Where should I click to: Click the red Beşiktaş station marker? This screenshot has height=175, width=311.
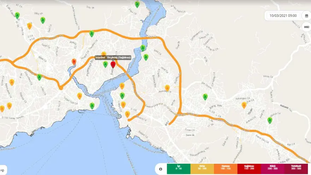click(x=113, y=64)
